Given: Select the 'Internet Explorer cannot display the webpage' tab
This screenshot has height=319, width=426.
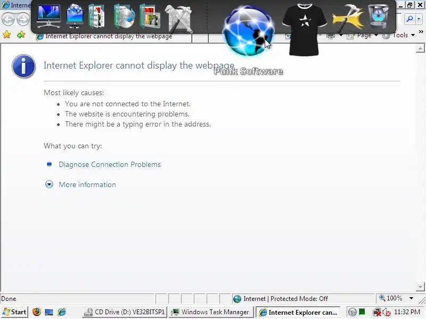Looking at the screenshot, I should tap(113, 37).
